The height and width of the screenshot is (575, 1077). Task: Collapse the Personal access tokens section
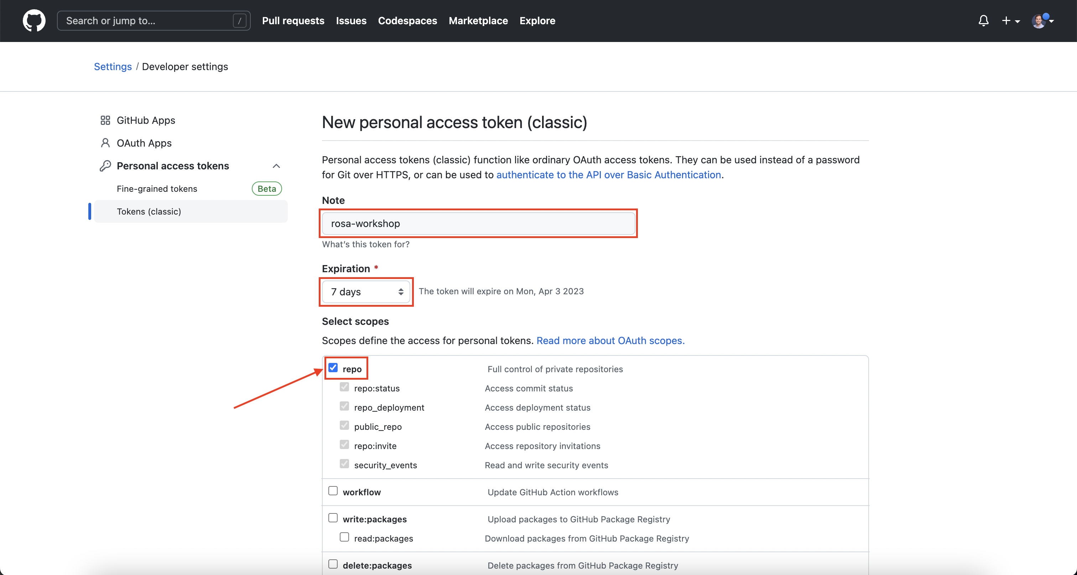(276, 166)
